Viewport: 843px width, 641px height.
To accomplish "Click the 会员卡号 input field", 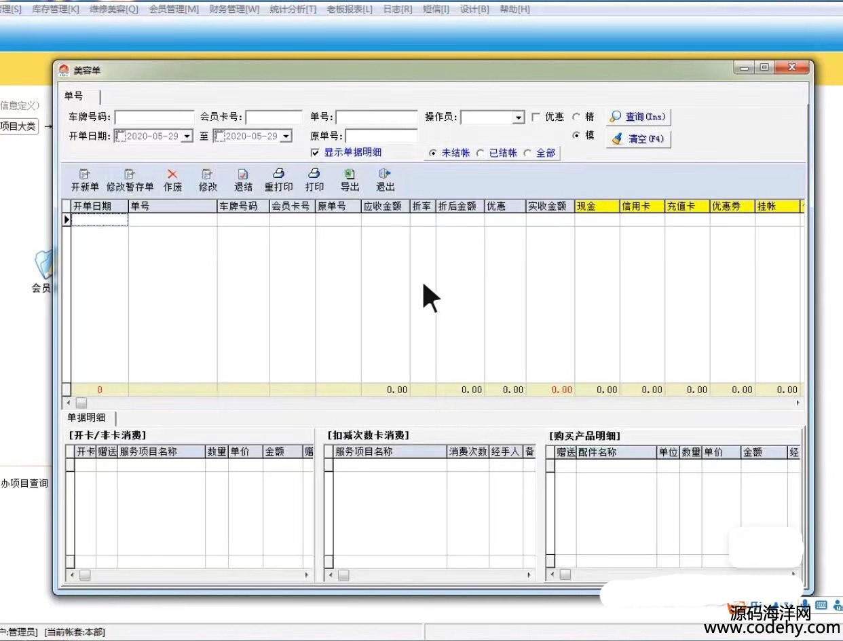I will pos(274,117).
